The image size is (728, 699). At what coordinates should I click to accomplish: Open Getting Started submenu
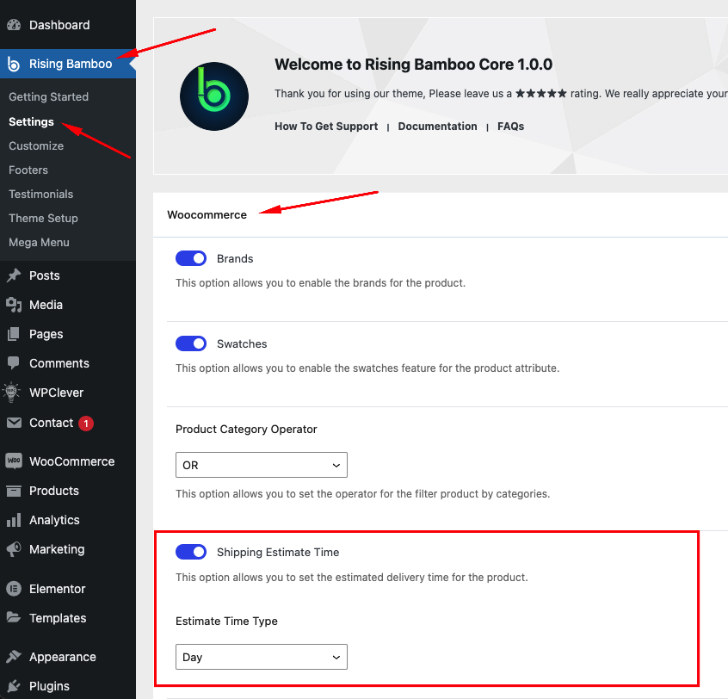point(48,96)
